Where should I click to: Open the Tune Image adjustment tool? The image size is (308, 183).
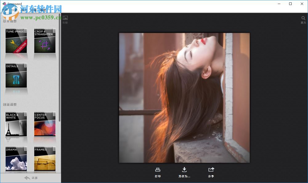(16, 41)
